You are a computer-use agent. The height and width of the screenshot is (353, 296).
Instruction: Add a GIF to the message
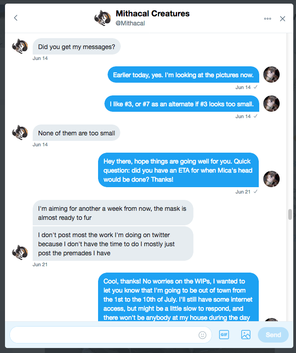pyautogui.click(x=224, y=335)
